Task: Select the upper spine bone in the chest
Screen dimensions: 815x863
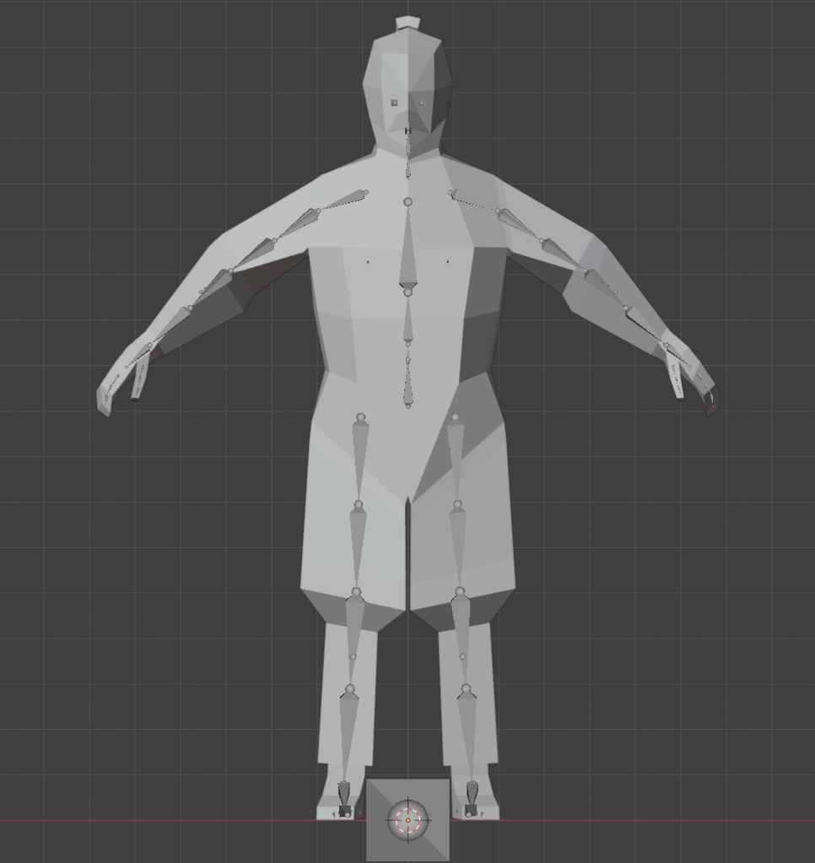Action: [x=407, y=244]
